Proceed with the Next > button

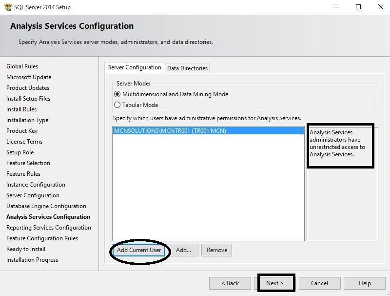(x=274, y=283)
